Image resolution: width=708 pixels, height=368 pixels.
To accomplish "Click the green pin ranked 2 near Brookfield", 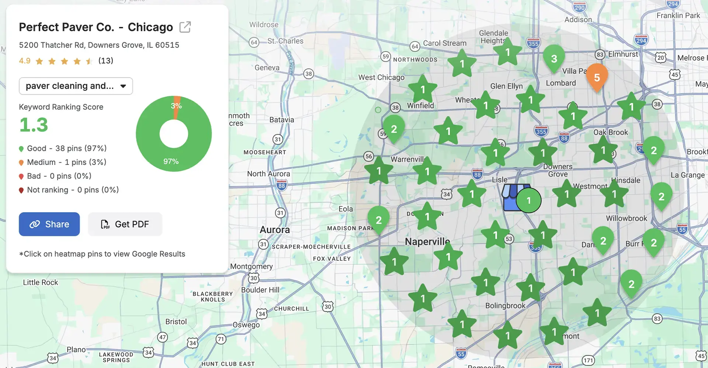I will point(653,150).
